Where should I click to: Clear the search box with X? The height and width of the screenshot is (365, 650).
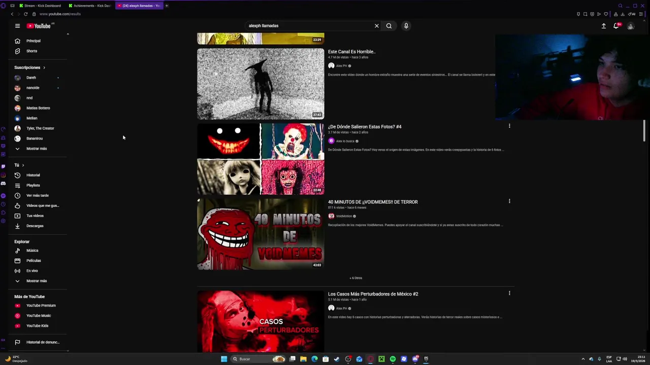pyautogui.click(x=377, y=26)
